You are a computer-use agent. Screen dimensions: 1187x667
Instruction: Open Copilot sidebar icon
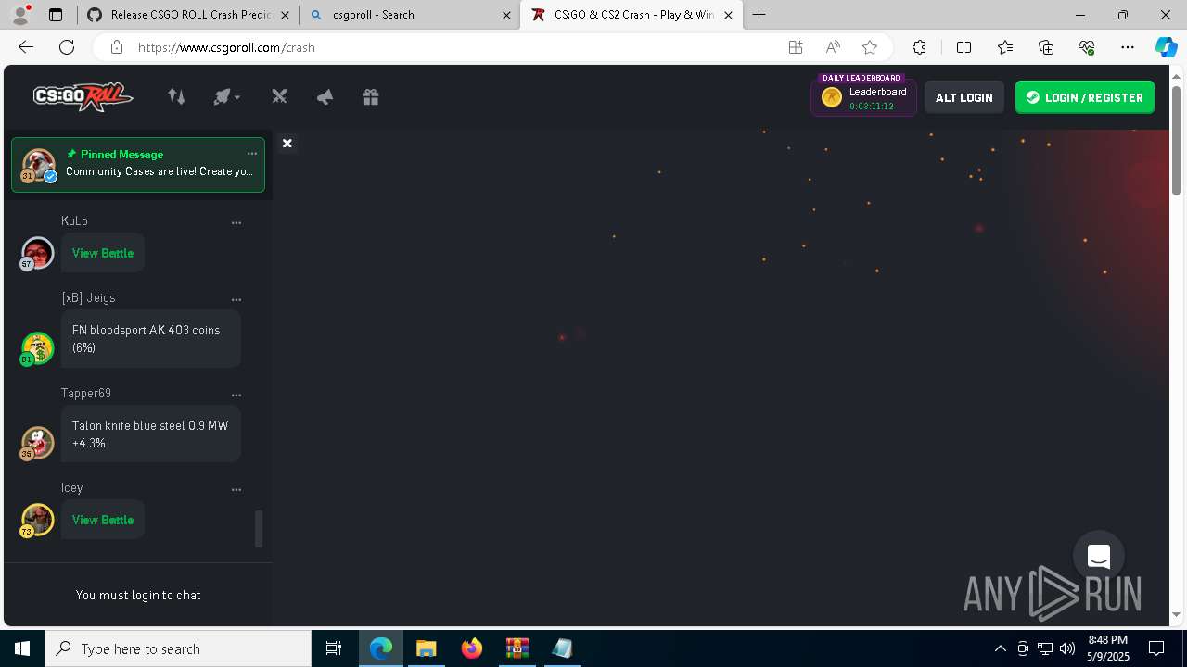[1166, 47]
